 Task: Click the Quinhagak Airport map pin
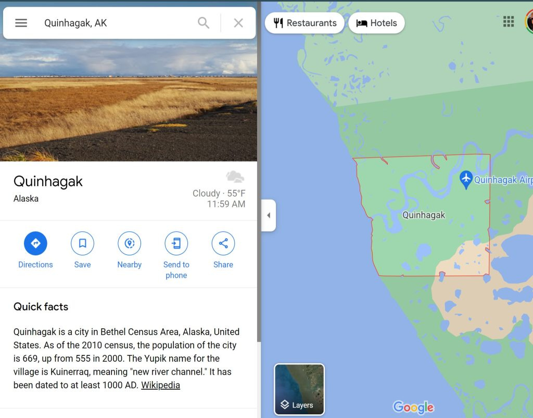[x=466, y=179]
